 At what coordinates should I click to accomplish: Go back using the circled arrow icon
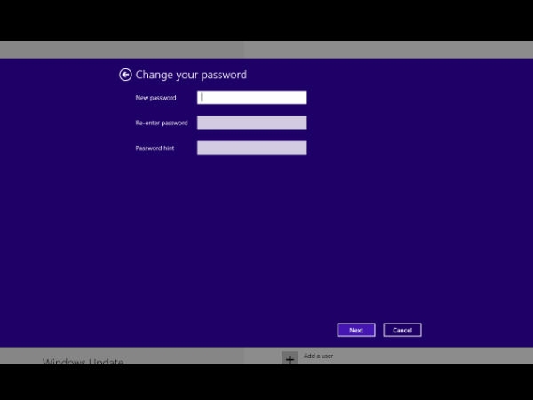[x=125, y=75]
